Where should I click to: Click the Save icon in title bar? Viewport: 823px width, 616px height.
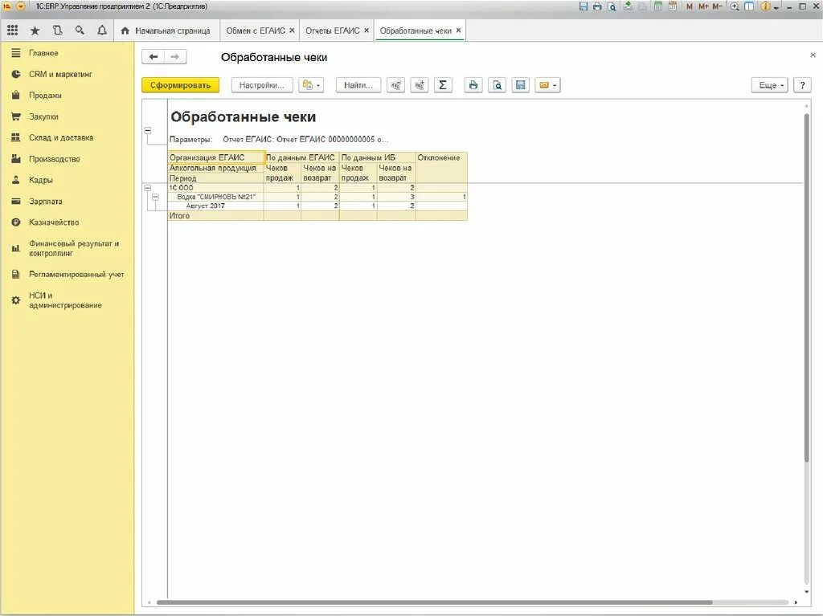click(x=583, y=6)
